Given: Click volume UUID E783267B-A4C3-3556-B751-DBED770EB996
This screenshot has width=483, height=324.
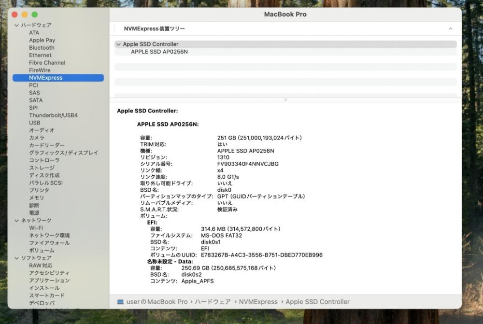Looking at the screenshot, I should point(261,255).
